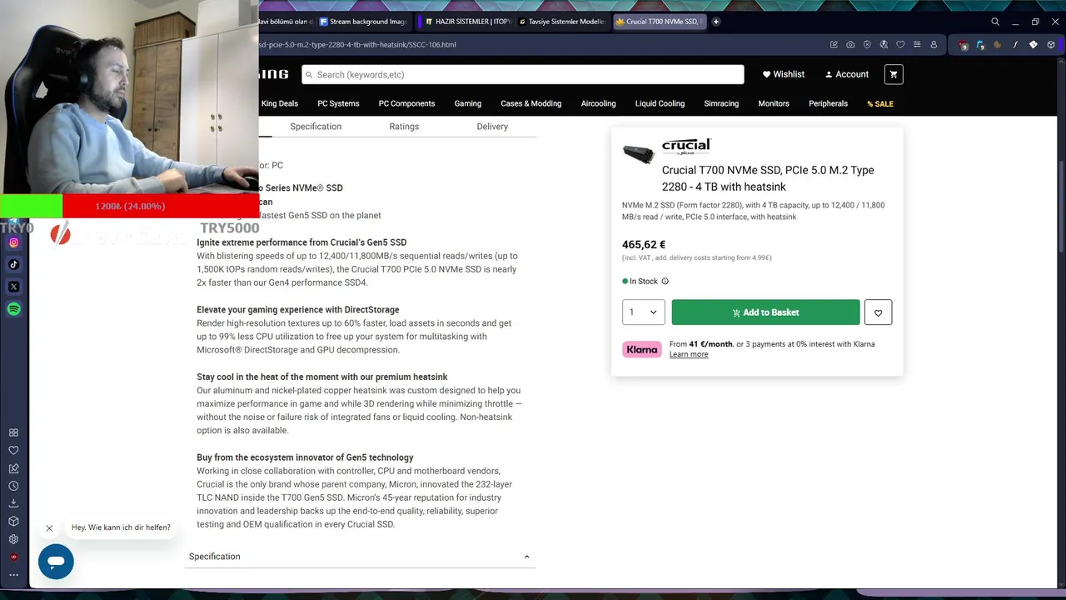Click the Klarna logo badge
Screen dimensions: 1066x600
coord(642,349)
